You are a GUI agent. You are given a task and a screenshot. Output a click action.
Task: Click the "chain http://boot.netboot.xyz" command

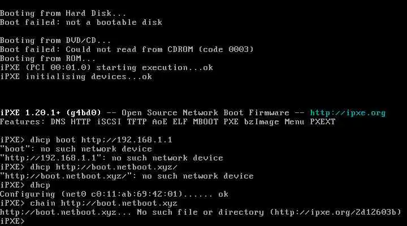pyautogui.click(x=103, y=203)
